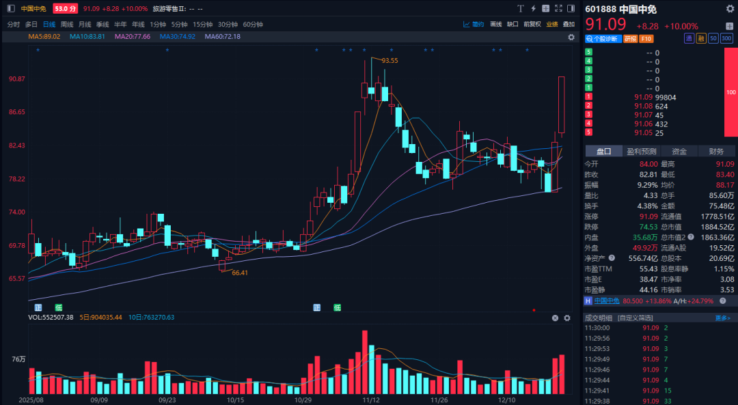This screenshot has width=738, height=405.
Task: Select the 资金 tab in quote panel
Action: 679,151
